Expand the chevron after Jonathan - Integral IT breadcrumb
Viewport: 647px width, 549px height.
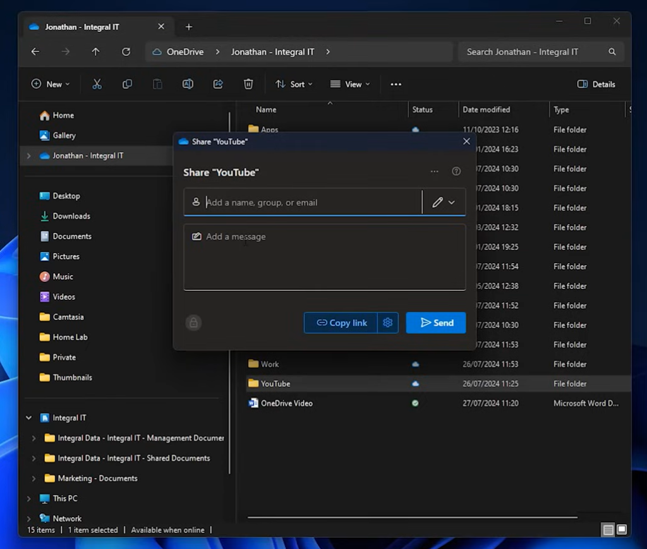tap(328, 52)
